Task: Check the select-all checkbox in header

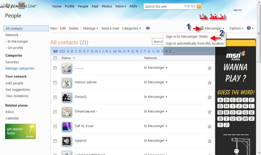Action: 55,58
